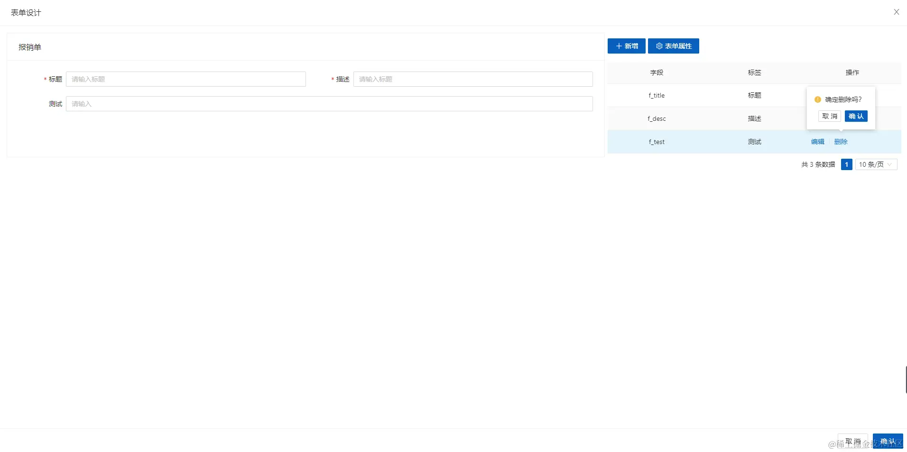
Task: Click the 字段 column header
Action: (657, 72)
